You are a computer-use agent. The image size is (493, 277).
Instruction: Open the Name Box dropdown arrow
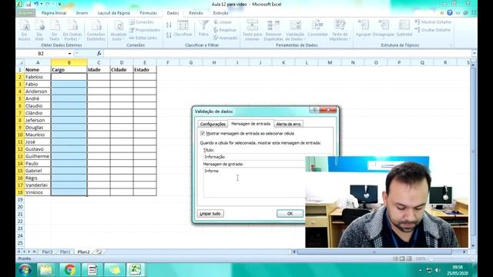(x=69, y=54)
